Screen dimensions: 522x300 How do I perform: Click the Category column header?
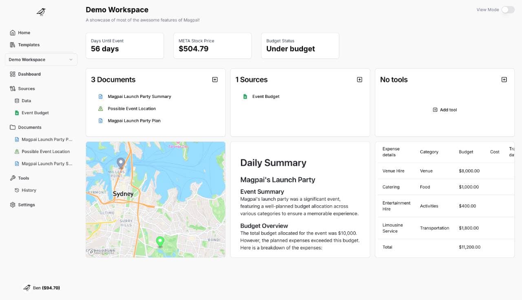click(429, 152)
